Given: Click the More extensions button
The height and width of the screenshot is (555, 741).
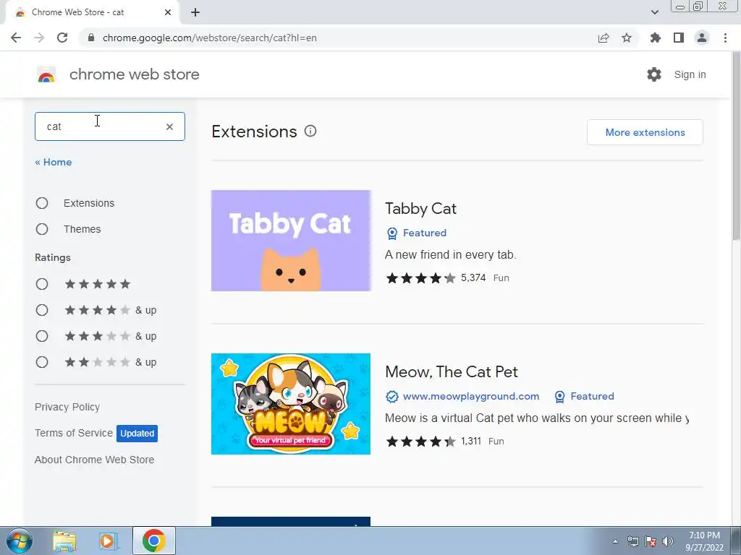Looking at the screenshot, I should (645, 132).
